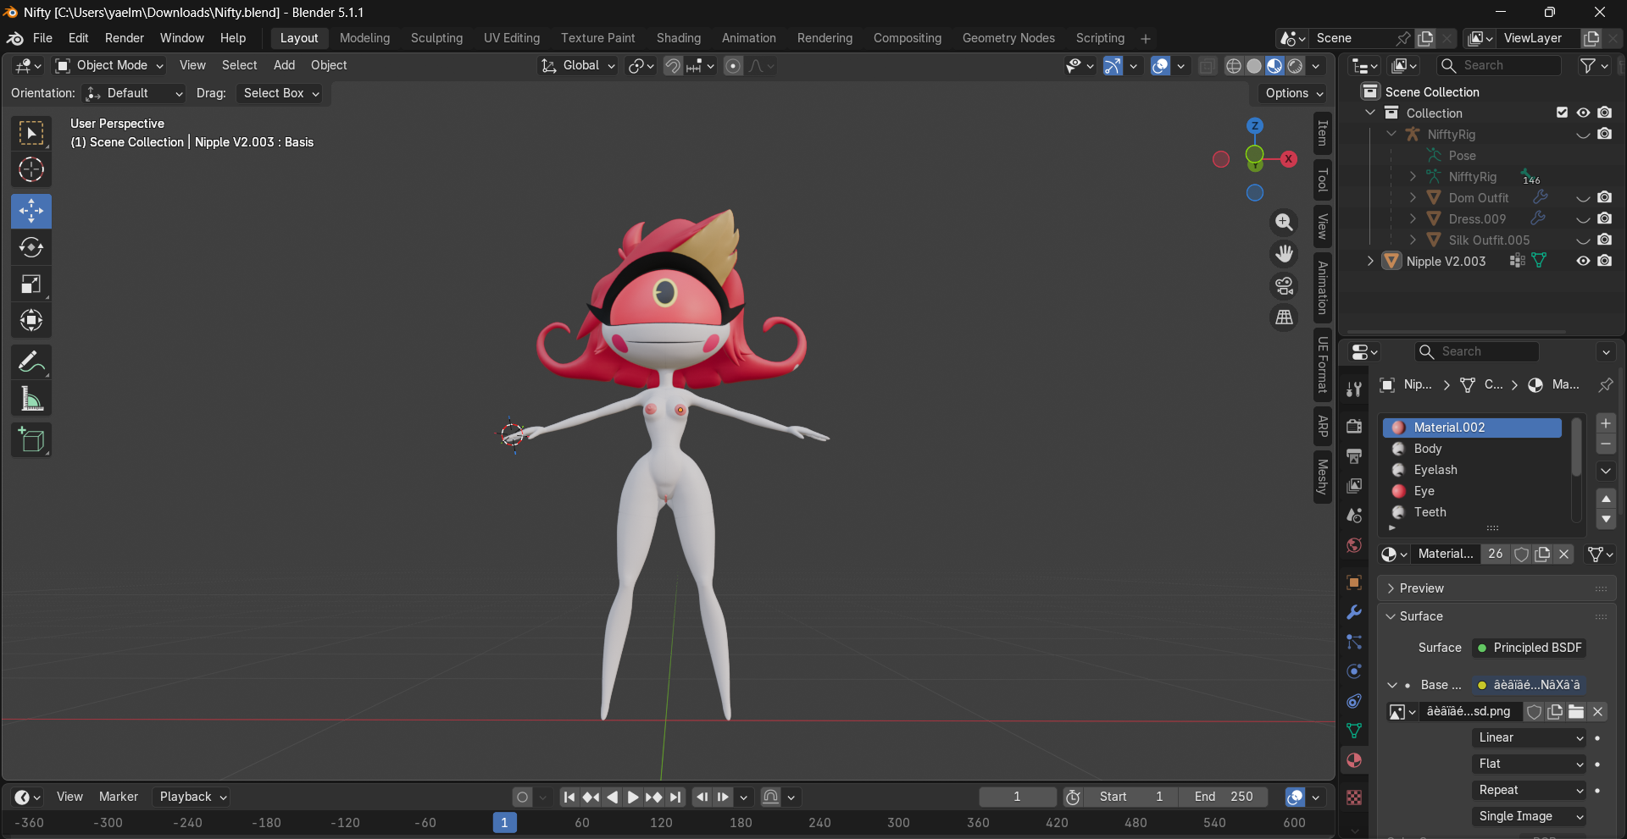The image size is (1627, 839).
Task: Open the Global transform orientation dropdown
Action: 579,65
